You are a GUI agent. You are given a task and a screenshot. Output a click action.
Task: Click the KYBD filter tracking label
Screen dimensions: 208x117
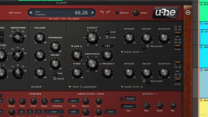coord(77,64)
